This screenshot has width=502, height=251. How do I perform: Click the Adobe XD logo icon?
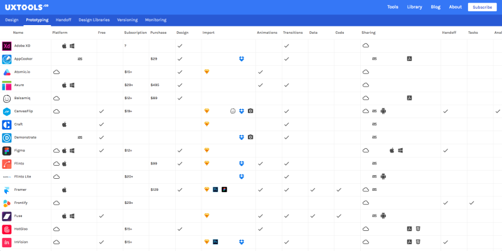pyautogui.click(x=7, y=46)
